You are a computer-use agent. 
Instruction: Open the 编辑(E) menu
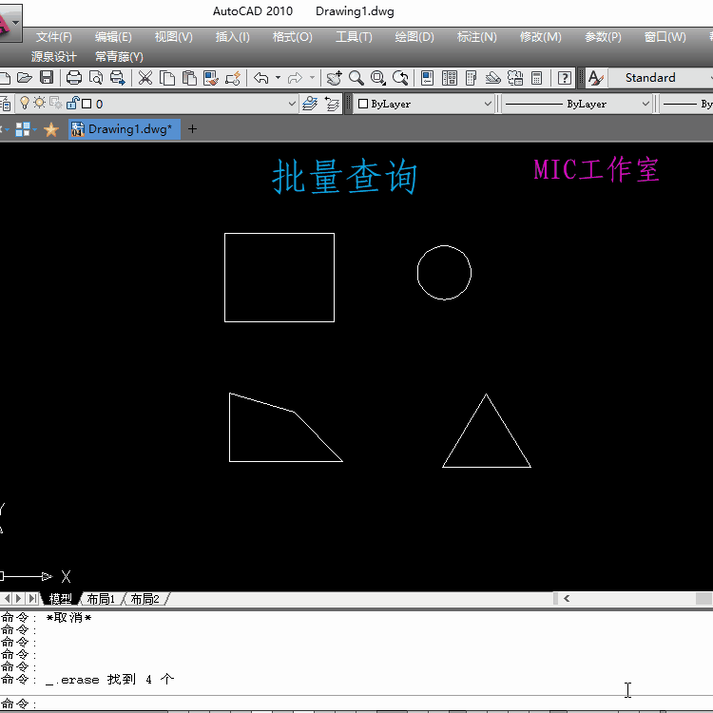(113, 37)
